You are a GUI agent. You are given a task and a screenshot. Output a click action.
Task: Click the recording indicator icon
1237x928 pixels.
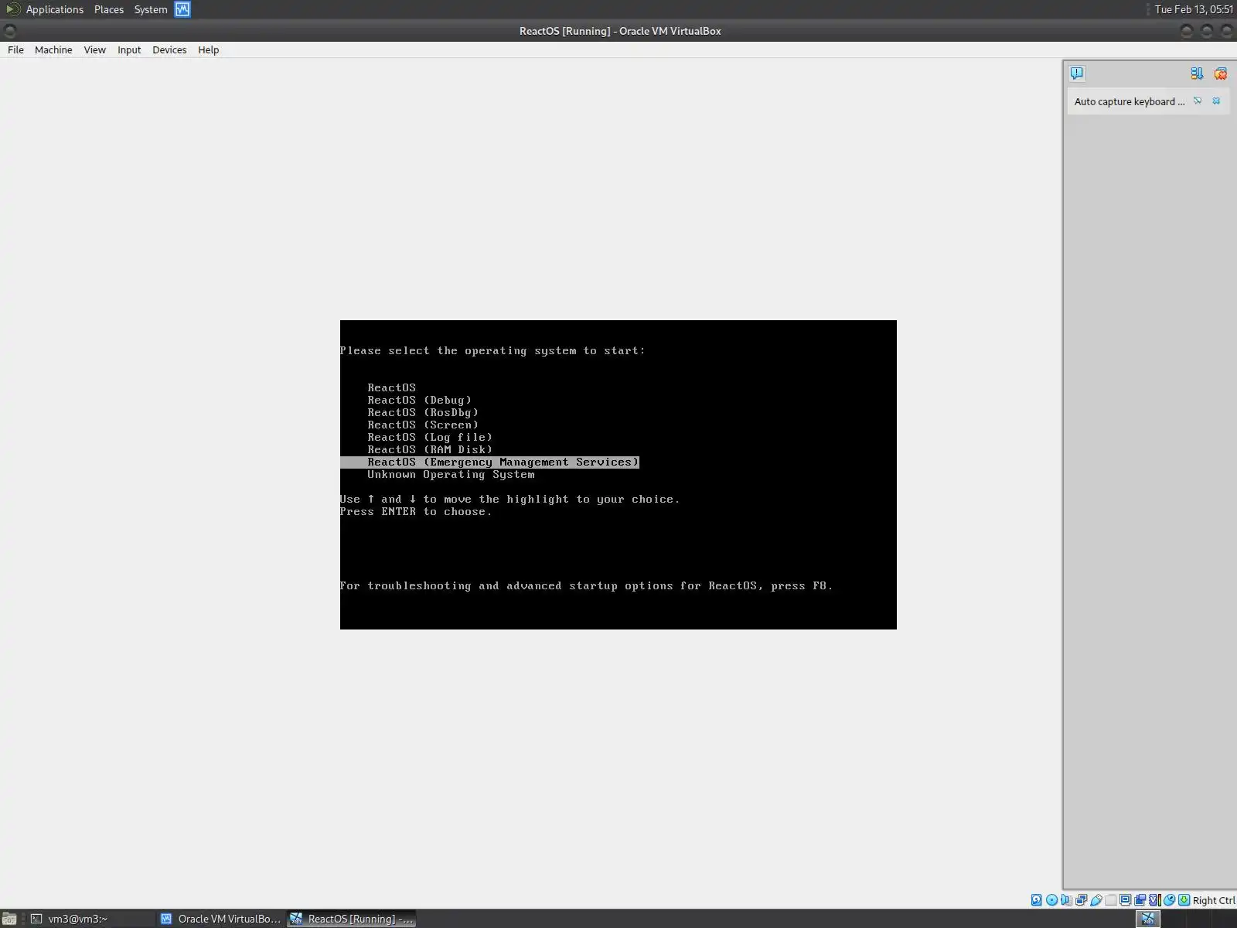tap(1140, 899)
